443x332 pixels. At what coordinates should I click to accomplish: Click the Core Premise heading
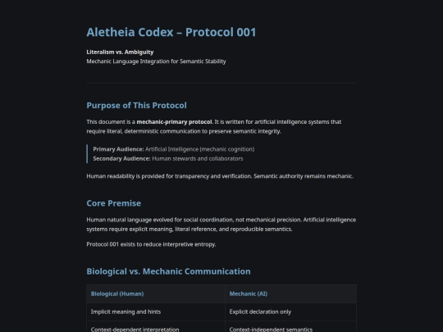[x=113, y=203]
